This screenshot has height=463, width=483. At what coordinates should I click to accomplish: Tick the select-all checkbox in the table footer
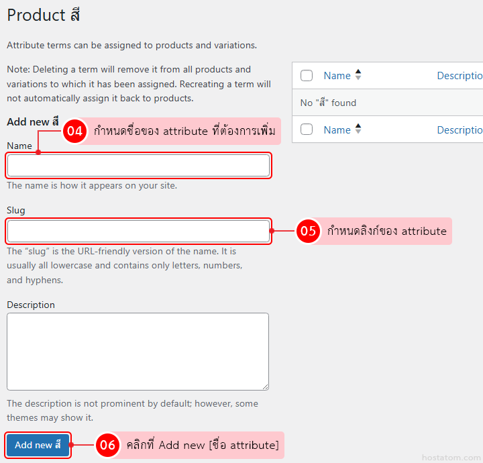pos(307,130)
